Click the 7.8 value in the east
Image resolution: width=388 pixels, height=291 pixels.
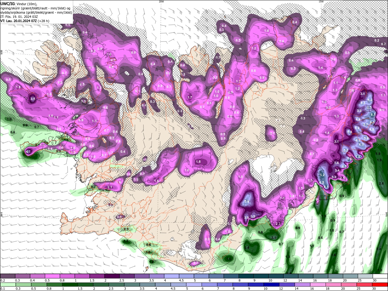(x=358, y=157)
